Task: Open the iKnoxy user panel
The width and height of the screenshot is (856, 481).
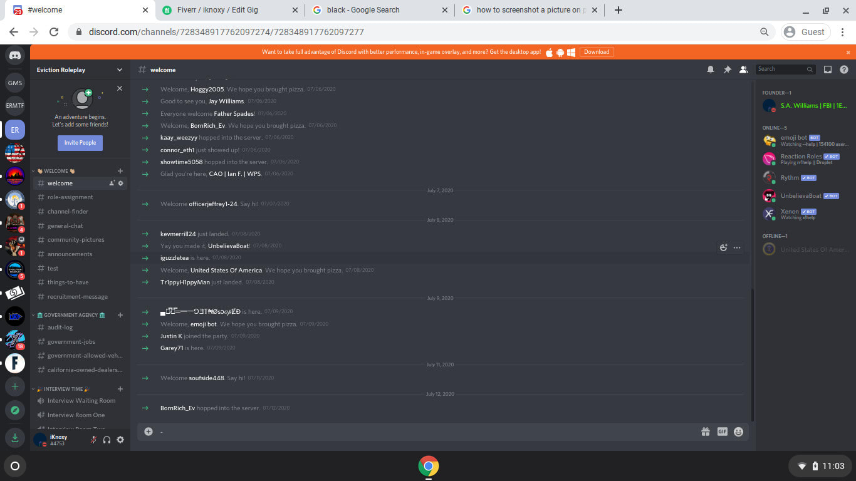Action: [58, 440]
